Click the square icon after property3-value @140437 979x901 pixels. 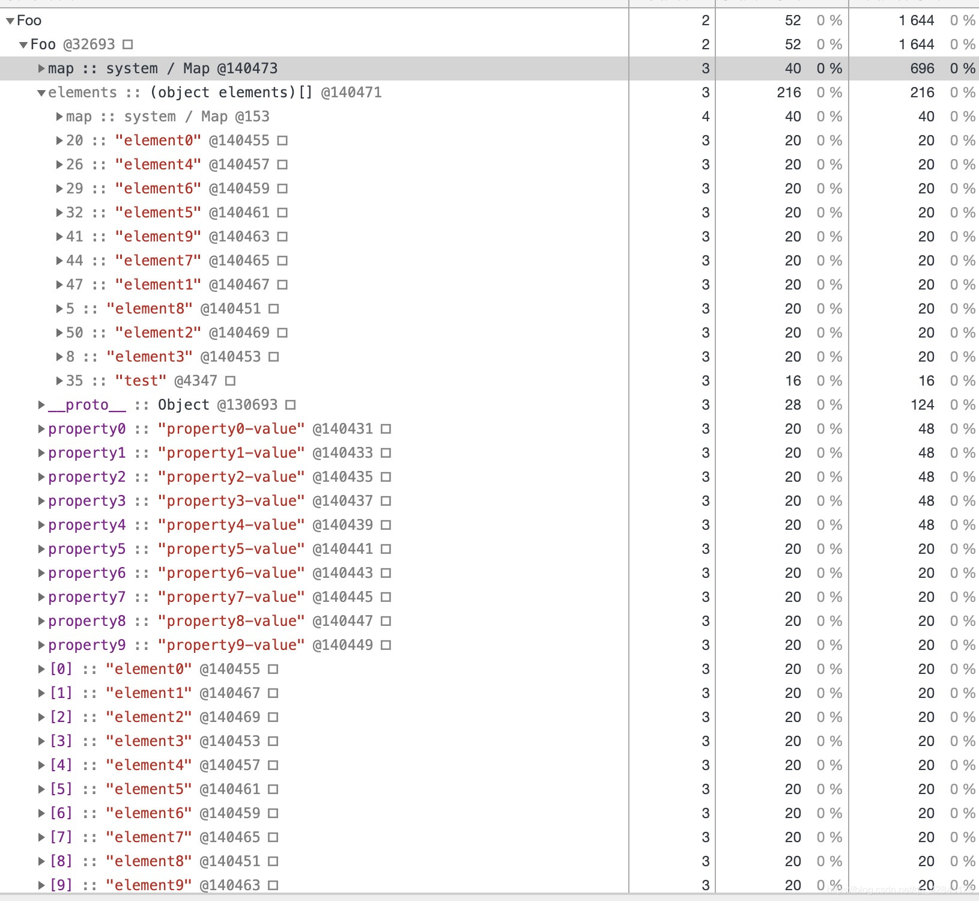click(x=386, y=501)
